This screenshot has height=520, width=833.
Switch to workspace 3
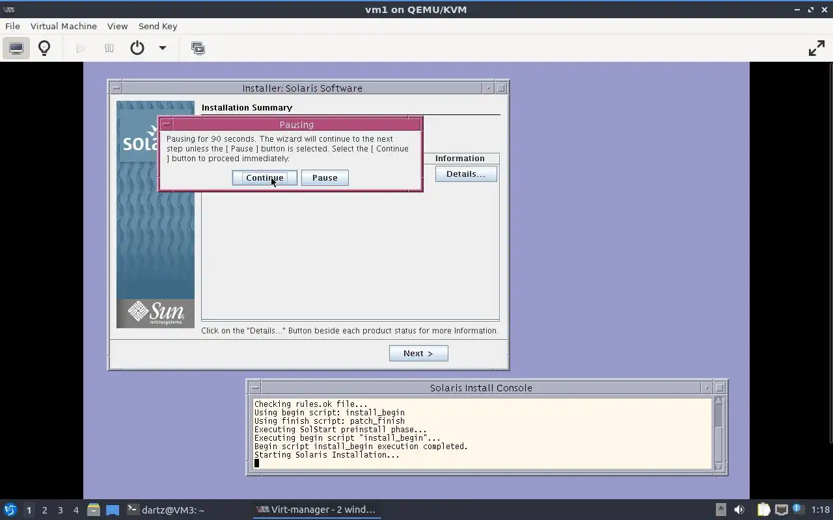[x=60, y=510]
